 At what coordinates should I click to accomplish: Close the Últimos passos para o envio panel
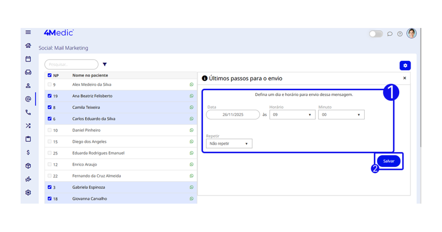pyautogui.click(x=404, y=78)
